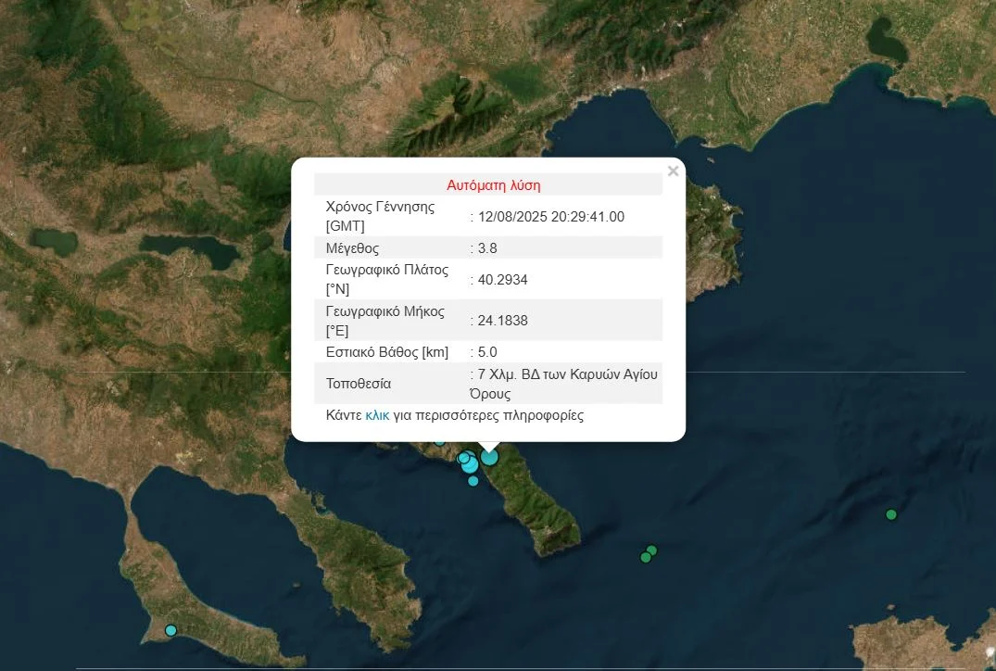
Task: Click the latitude value 40.2934
Action: 502,280
